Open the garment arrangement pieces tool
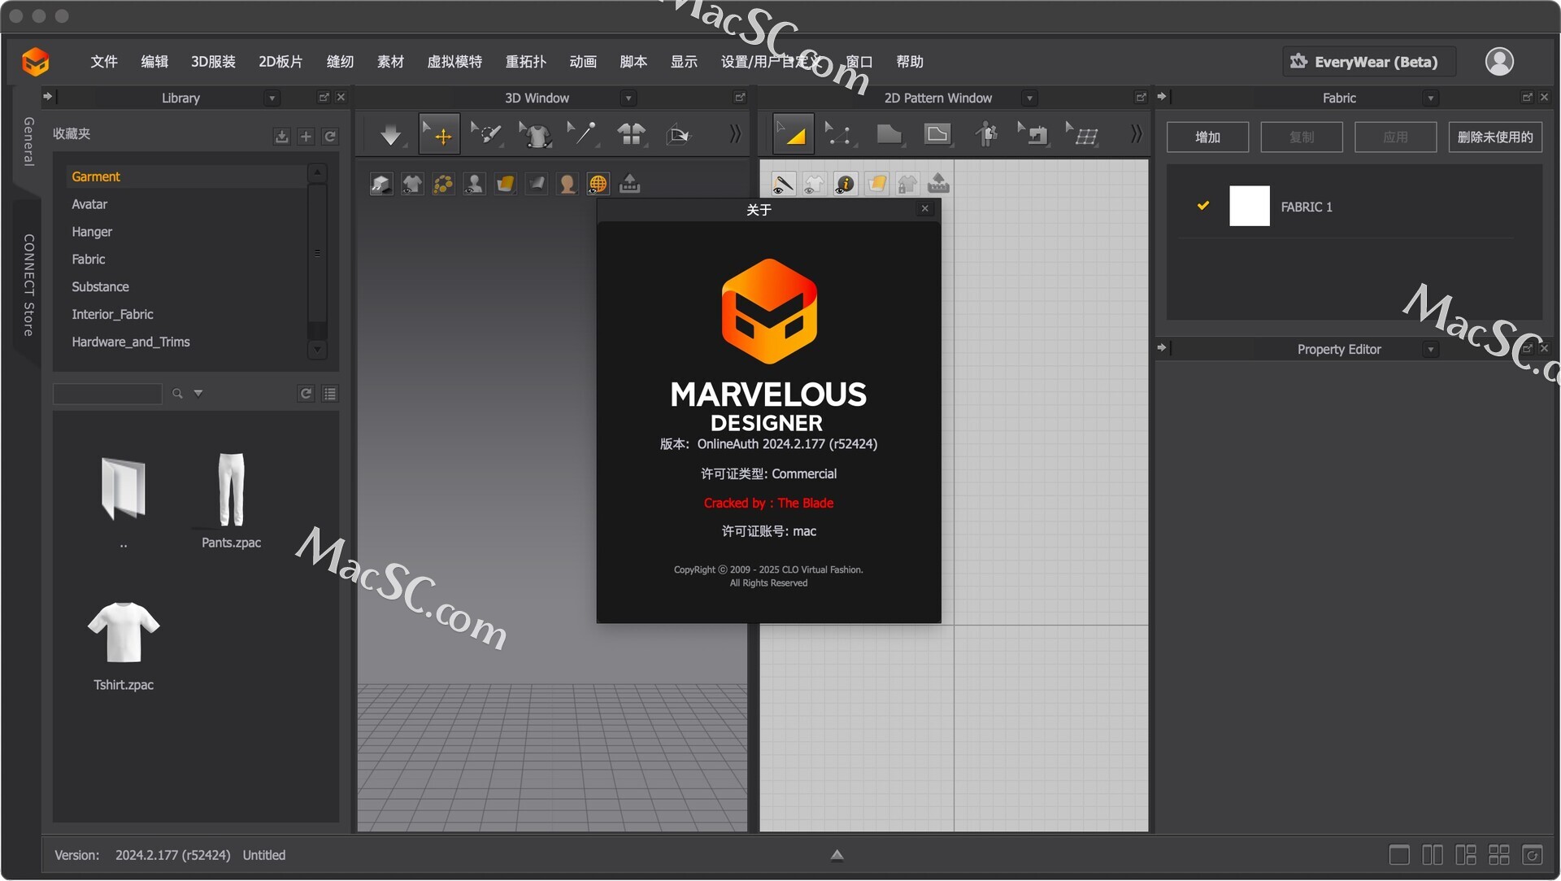Viewport: 1561px width, 881px height. 631,134
